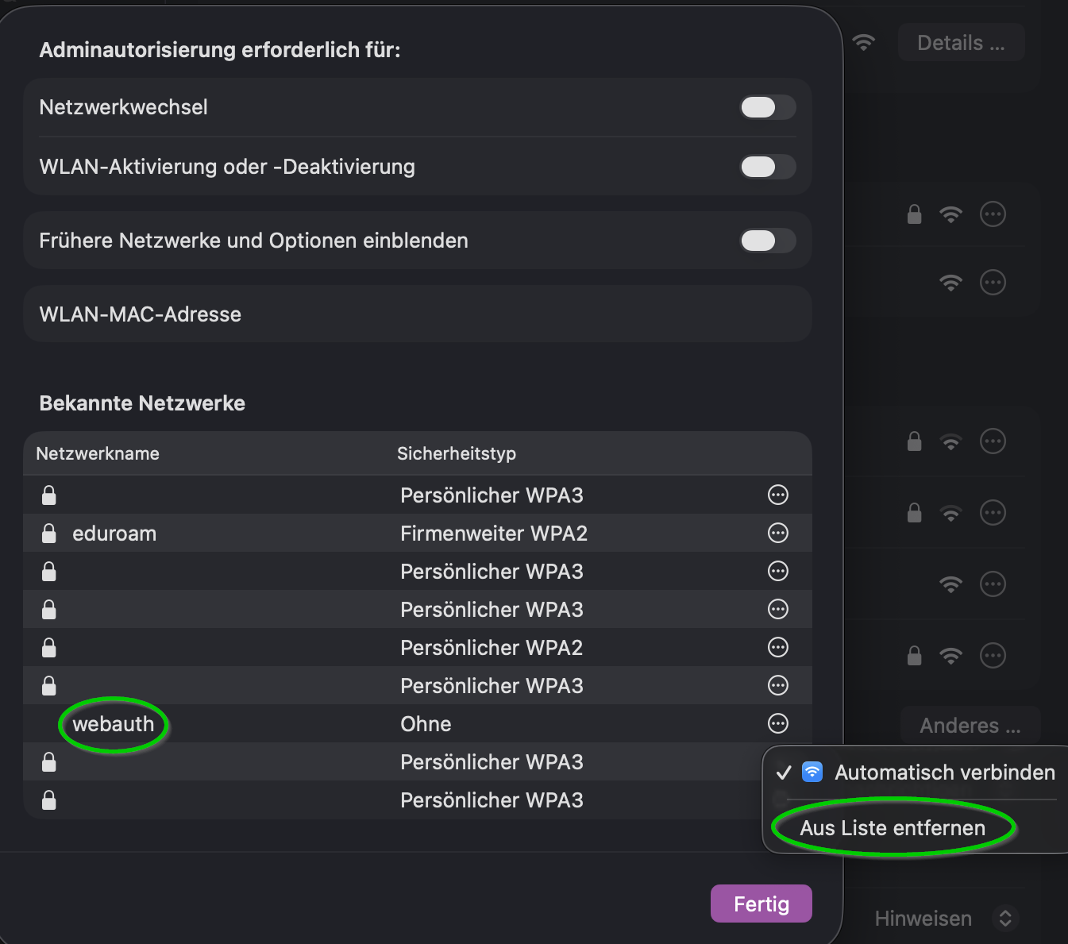This screenshot has width=1068, height=944.
Task: Open options for the Persönlicher WPA2 network
Action: 777,647
